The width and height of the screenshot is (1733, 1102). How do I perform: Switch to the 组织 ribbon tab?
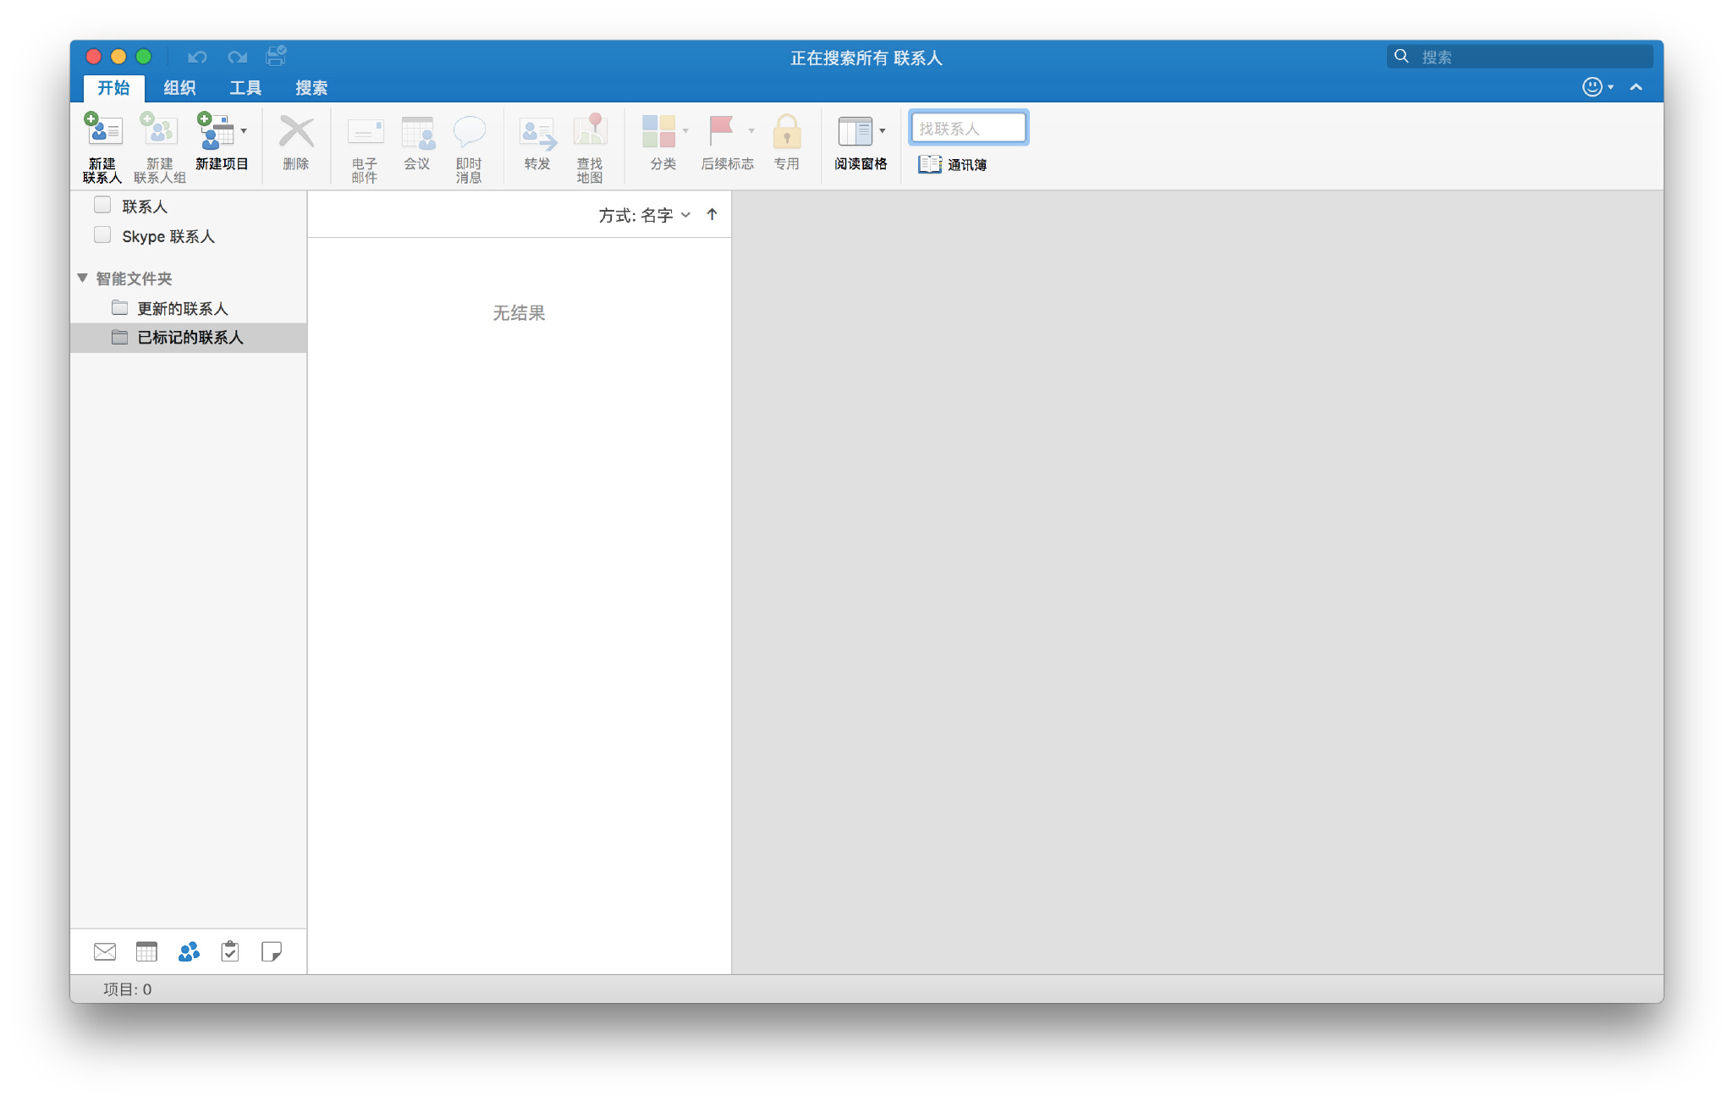pos(179,88)
